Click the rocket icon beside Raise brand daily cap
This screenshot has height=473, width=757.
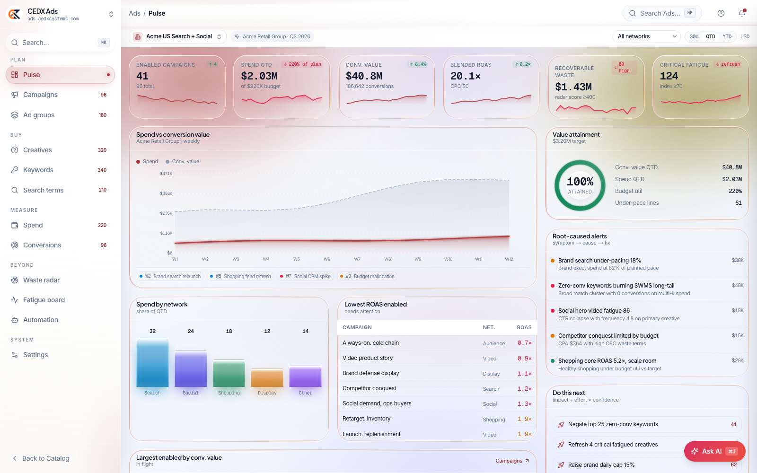pos(561,465)
